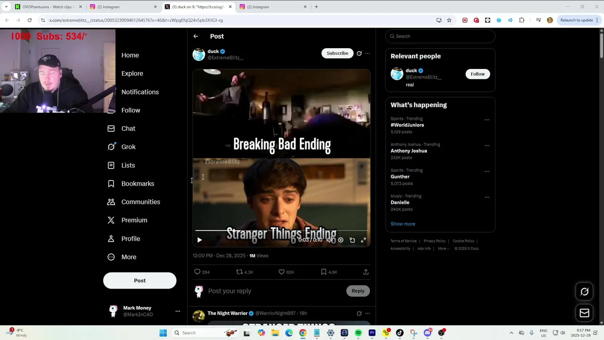The width and height of the screenshot is (604, 340).
Task: Bookmark the post with 4.6K icon
Action: (x=324, y=272)
